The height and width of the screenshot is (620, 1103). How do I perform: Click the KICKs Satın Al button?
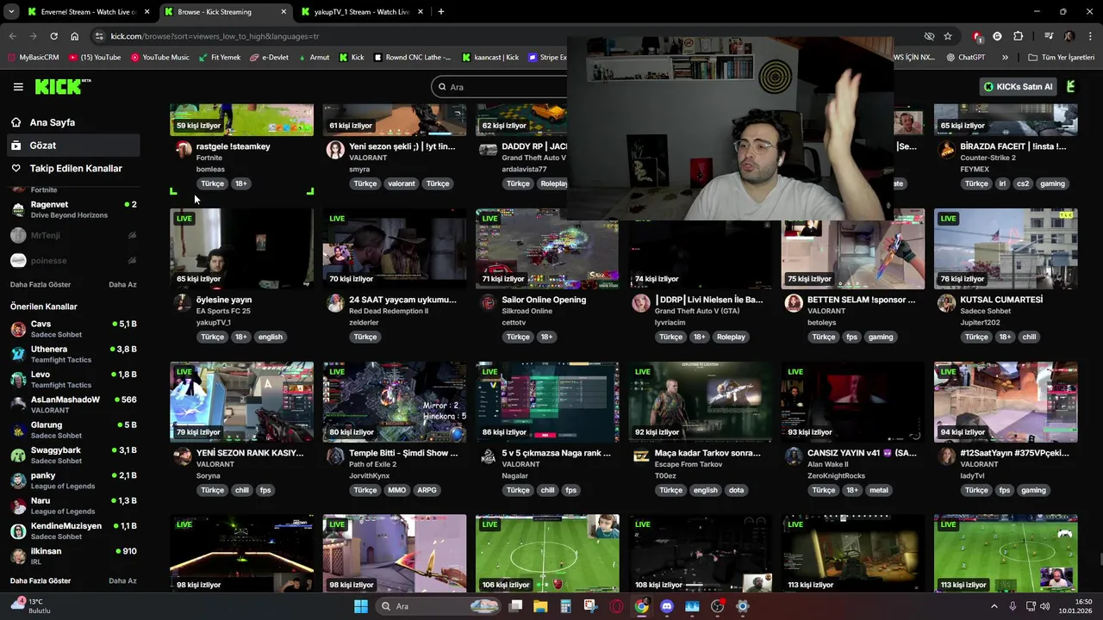coord(1019,87)
